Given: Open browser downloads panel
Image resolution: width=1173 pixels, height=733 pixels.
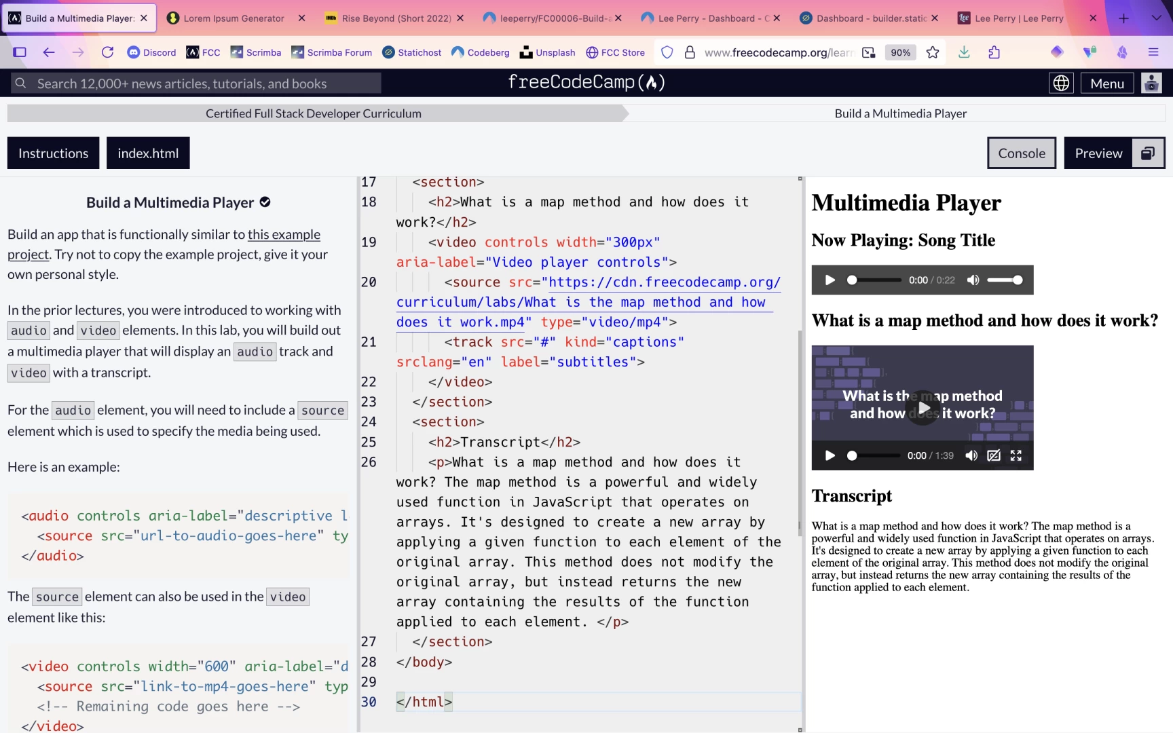Looking at the screenshot, I should pyautogui.click(x=963, y=52).
